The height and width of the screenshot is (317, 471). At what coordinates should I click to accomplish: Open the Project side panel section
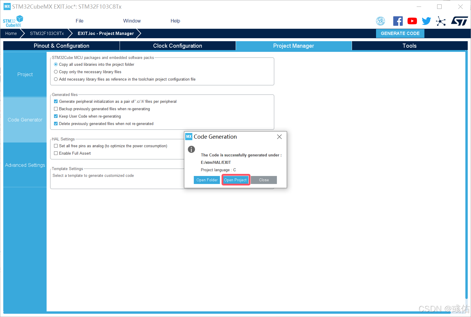pos(25,74)
